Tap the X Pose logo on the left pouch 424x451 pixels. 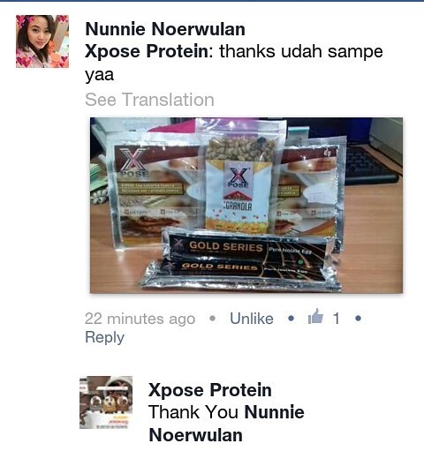click(133, 162)
